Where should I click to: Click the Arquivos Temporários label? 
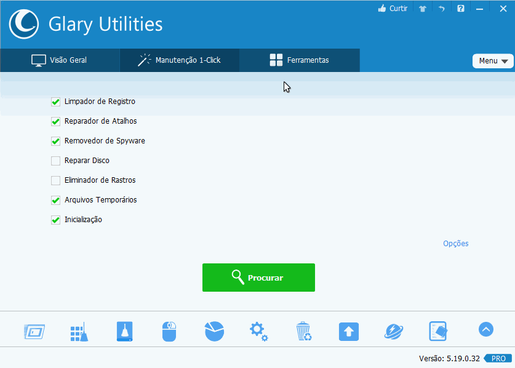point(100,200)
